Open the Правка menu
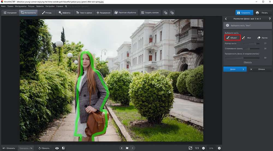 point(10,6)
